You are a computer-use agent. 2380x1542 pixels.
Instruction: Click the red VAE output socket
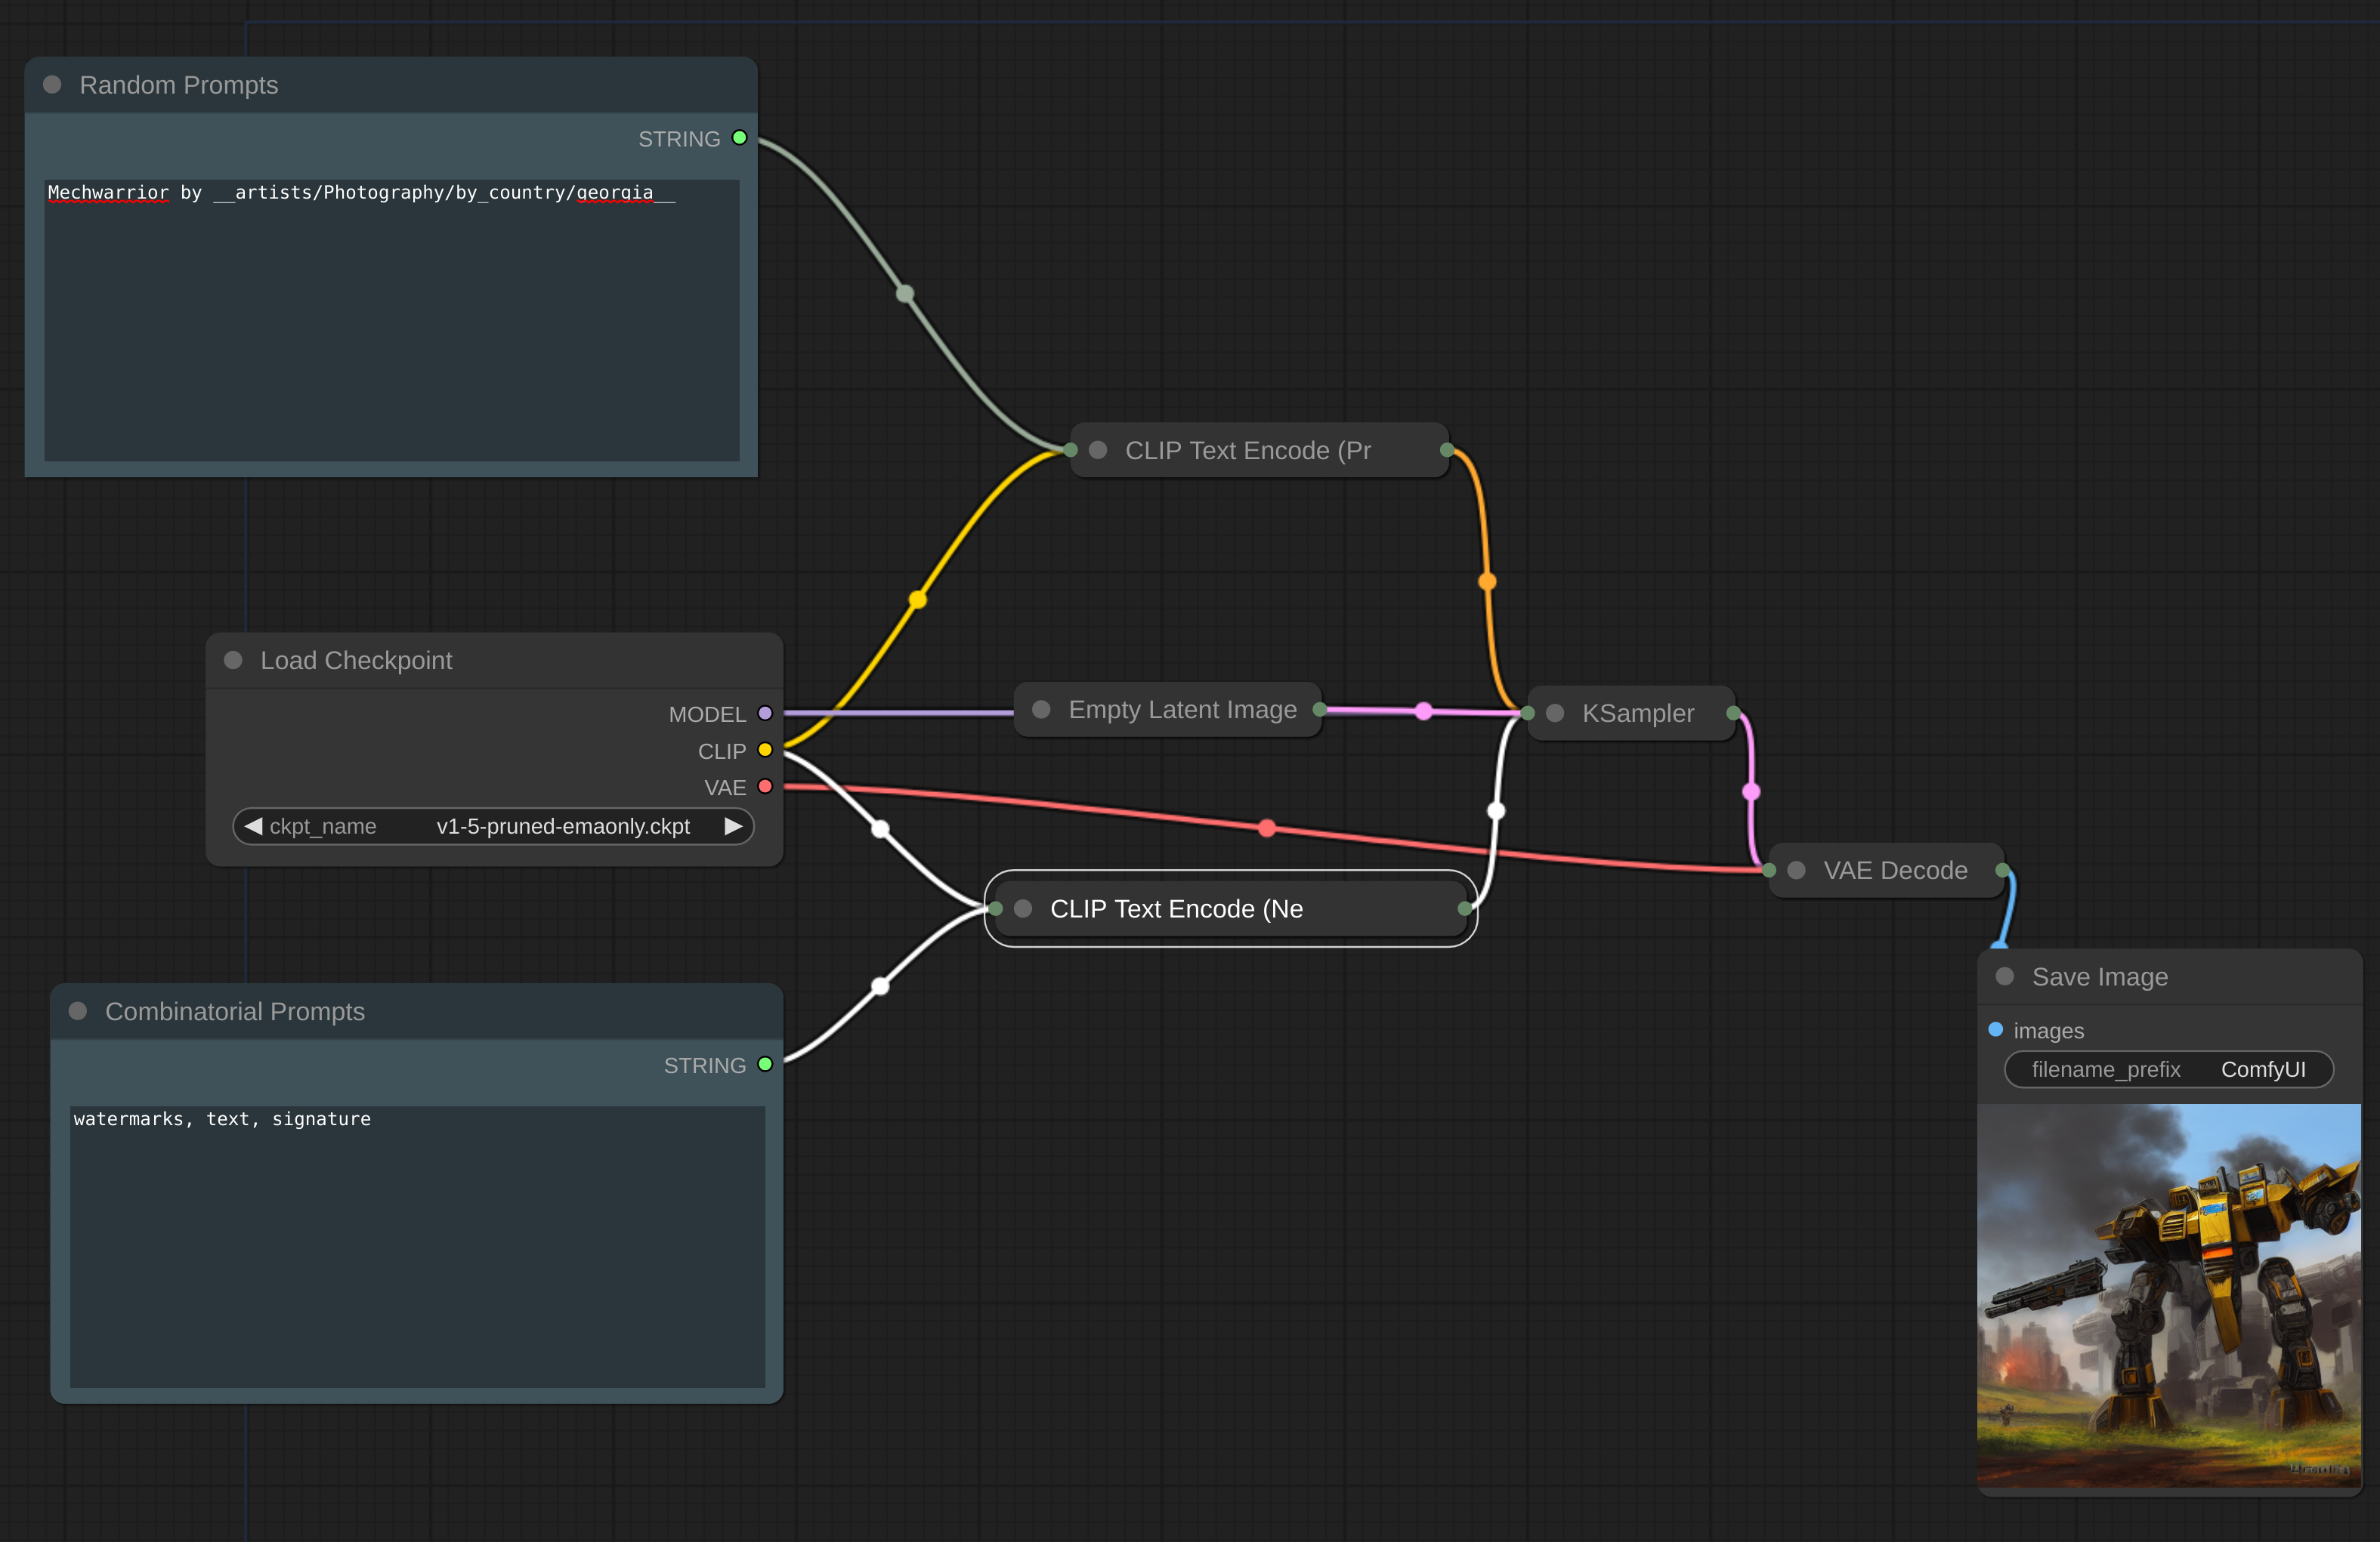click(x=765, y=787)
